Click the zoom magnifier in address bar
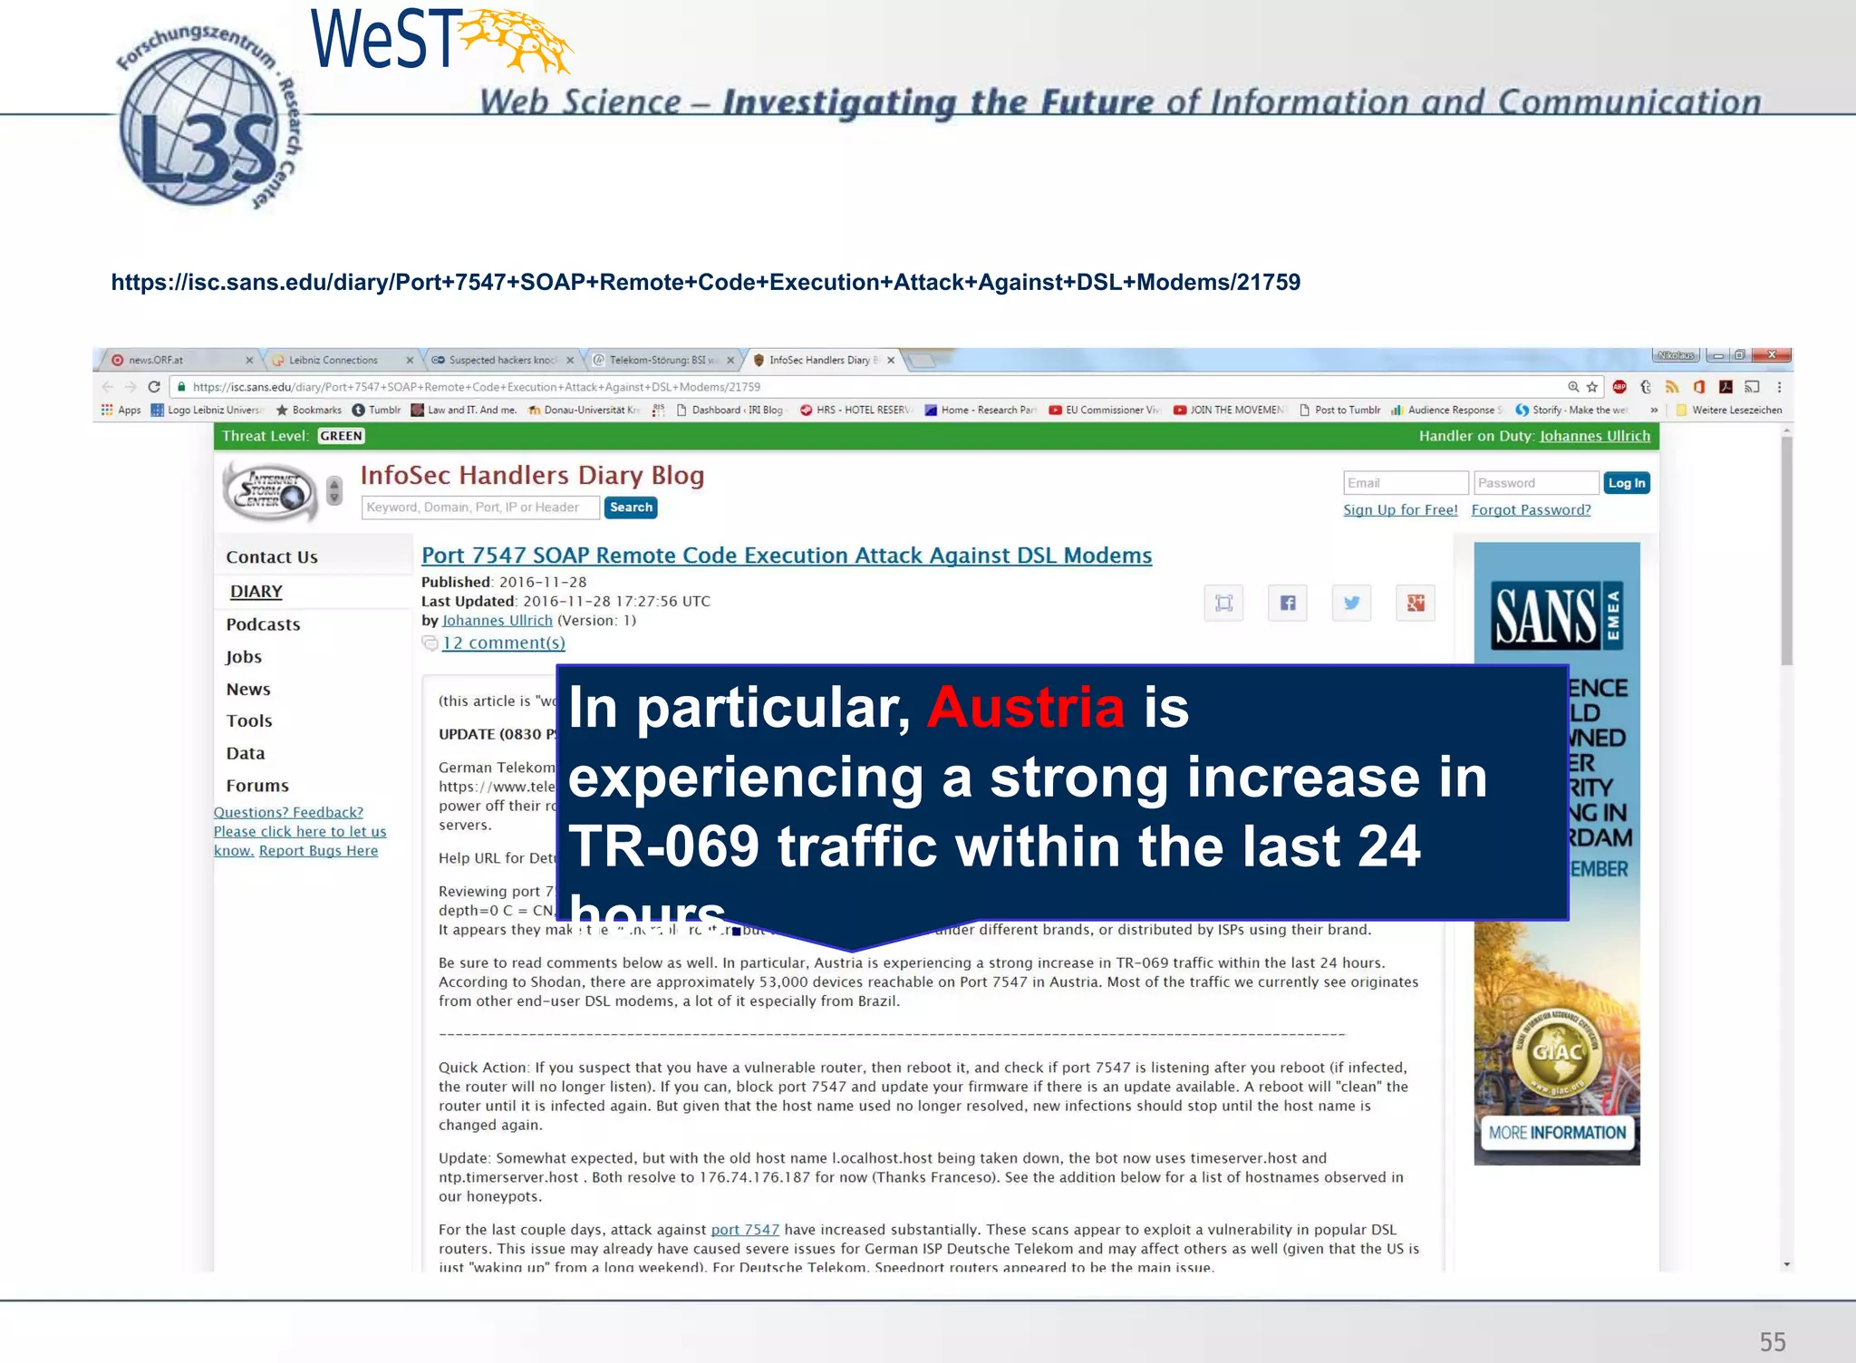Image resolution: width=1856 pixels, height=1363 pixels. (x=1573, y=387)
